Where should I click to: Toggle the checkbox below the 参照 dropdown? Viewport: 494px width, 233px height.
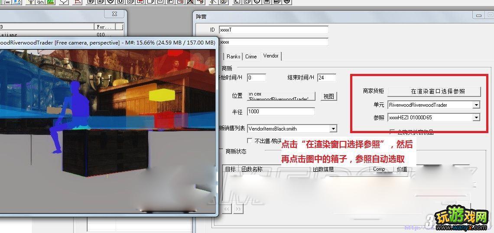392,132
